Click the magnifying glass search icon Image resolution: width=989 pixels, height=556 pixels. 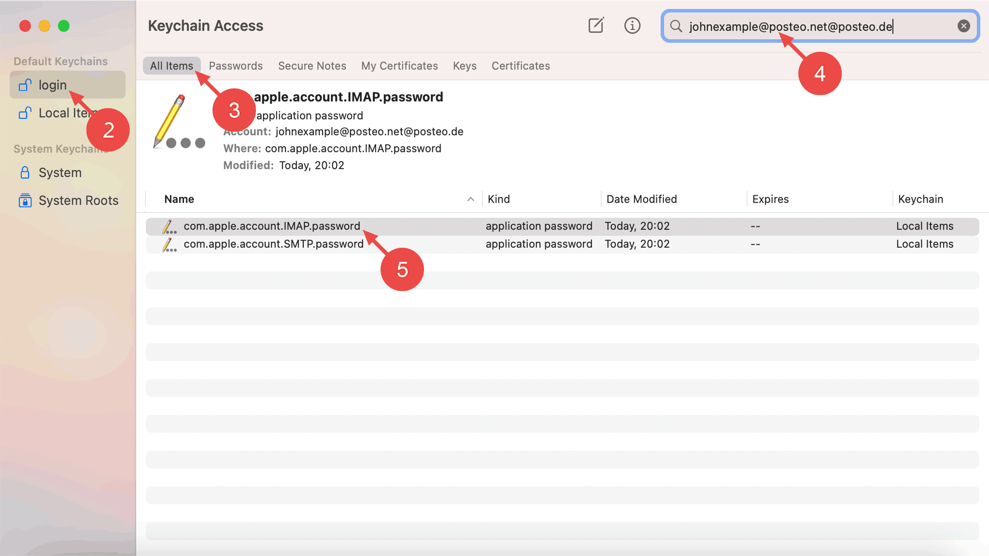pyautogui.click(x=676, y=26)
